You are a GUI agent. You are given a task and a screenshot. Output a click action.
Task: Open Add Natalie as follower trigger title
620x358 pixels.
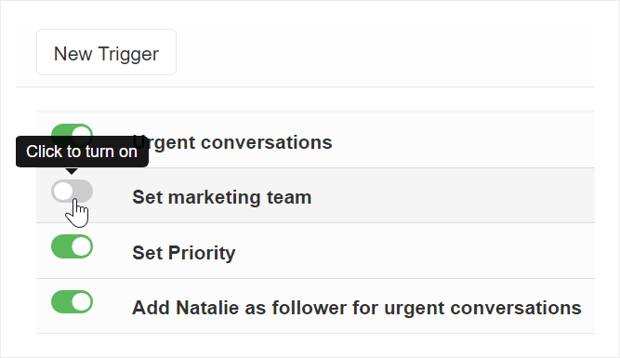click(x=357, y=308)
